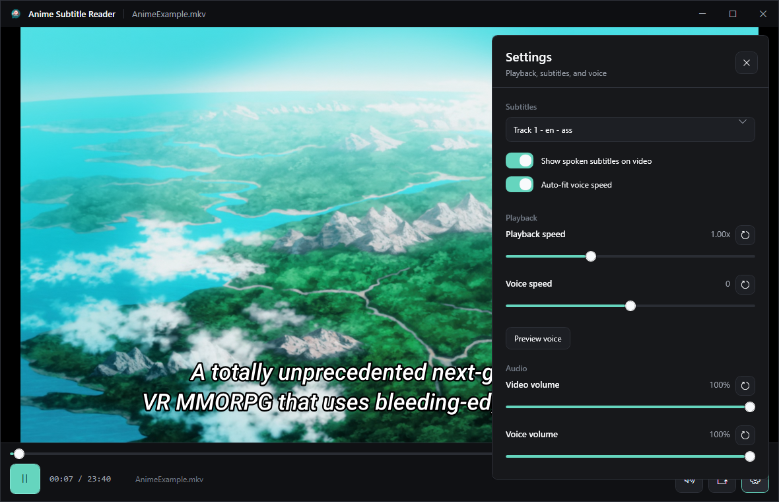Reset Playback speed to default
Viewport: 779px width, 502px height.
click(x=745, y=235)
